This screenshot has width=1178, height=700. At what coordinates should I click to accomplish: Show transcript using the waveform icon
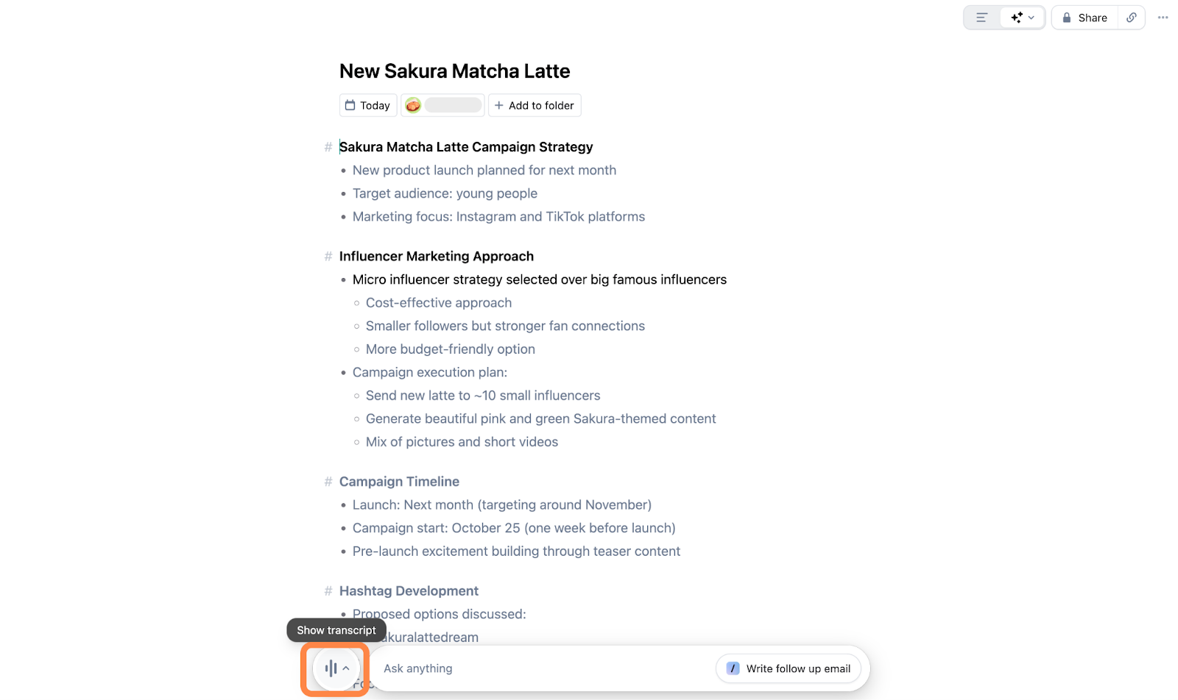331,668
